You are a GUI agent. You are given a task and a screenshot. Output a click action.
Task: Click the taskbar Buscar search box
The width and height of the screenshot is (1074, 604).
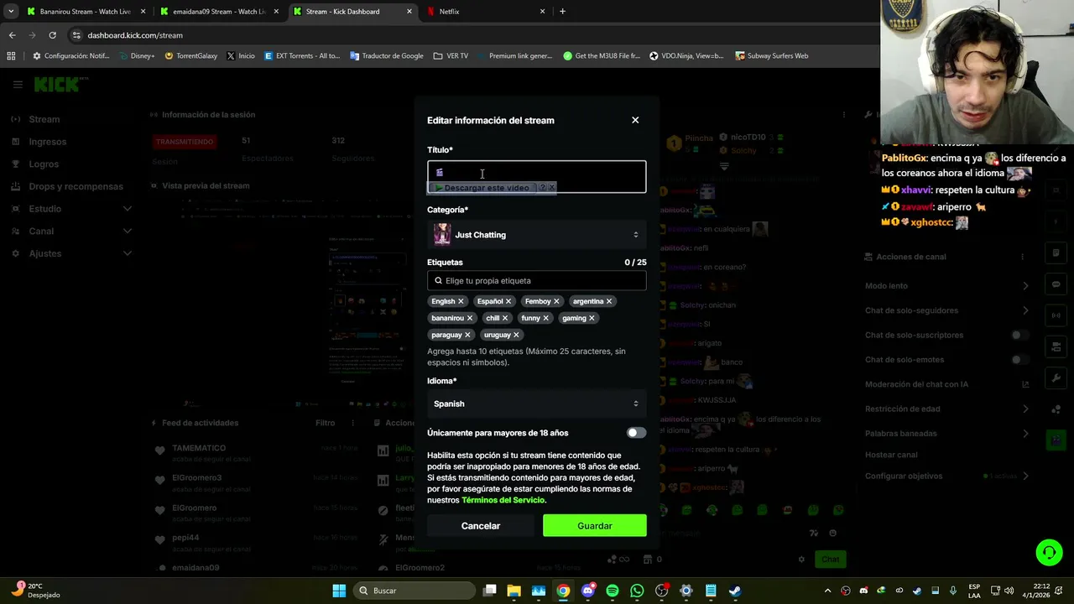tap(413, 591)
